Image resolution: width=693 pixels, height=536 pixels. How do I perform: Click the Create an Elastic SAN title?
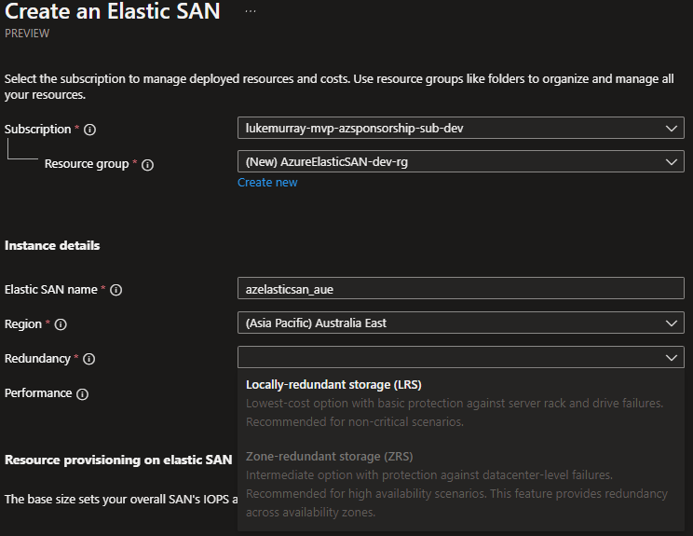(x=113, y=11)
